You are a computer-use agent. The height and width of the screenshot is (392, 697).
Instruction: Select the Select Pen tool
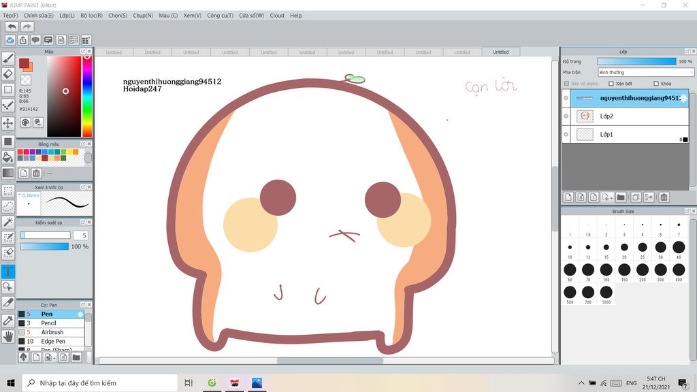(x=8, y=238)
